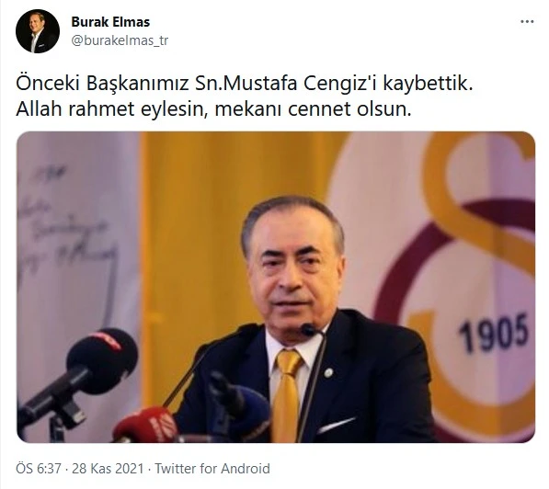Open the Twitter for Android source link
The image size is (549, 489).
[212, 469]
